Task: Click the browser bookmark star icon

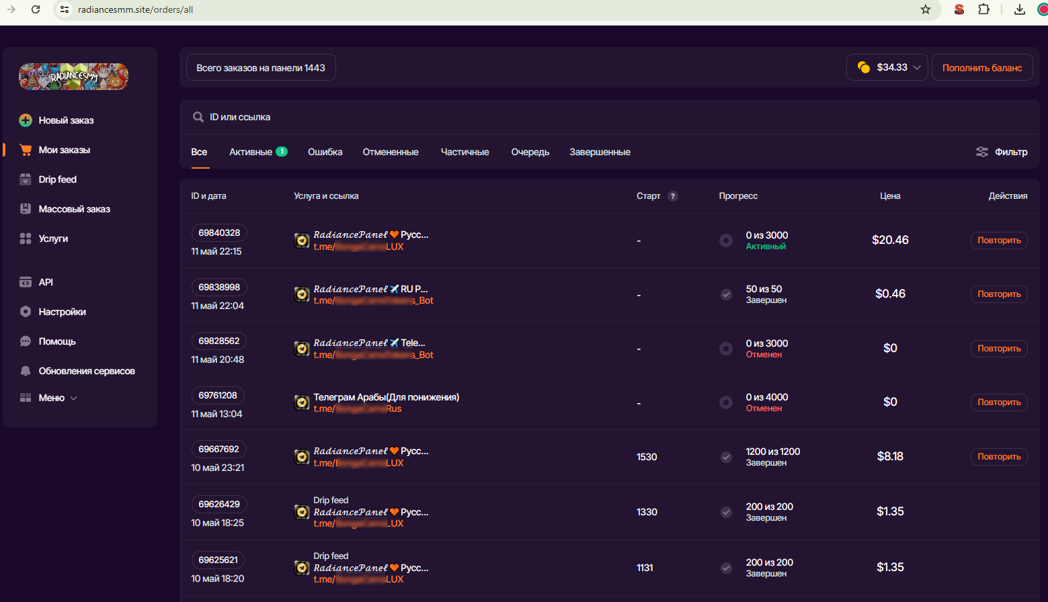Action: point(926,9)
